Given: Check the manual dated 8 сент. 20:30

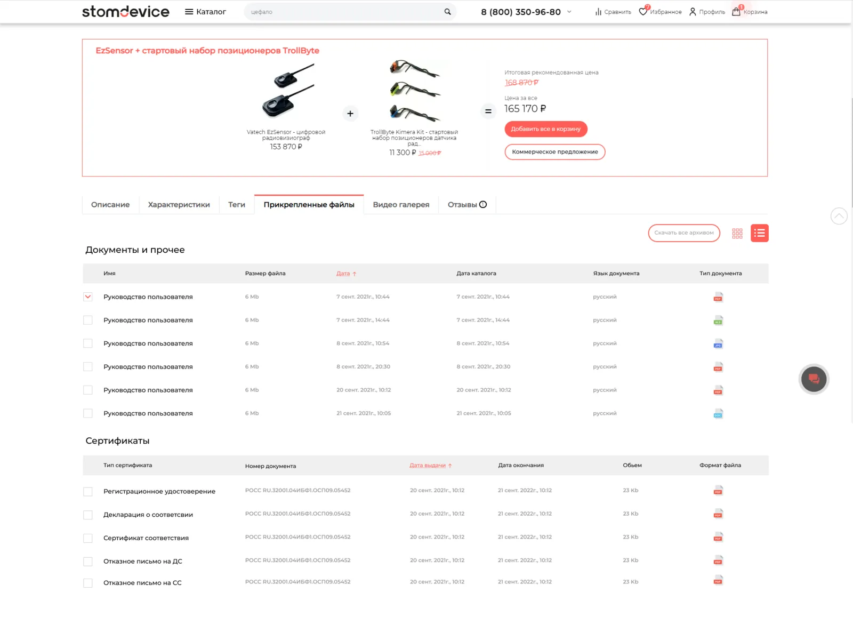Looking at the screenshot, I should (88, 367).
